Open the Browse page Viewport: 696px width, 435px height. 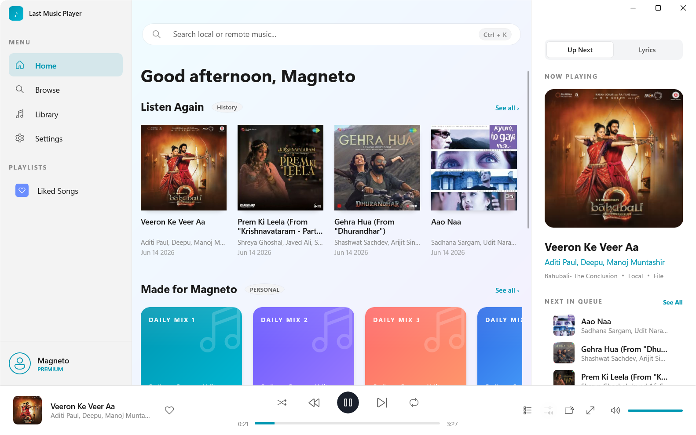(x=66, y=90)
